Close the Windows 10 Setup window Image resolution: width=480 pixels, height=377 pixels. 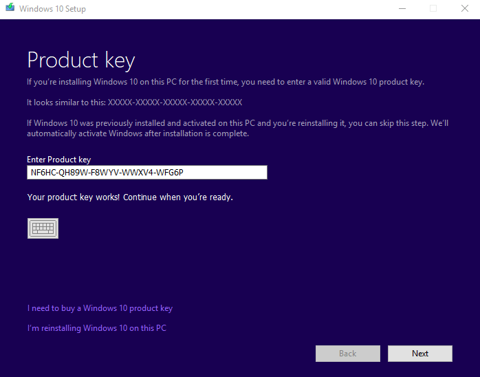(465, 8)
